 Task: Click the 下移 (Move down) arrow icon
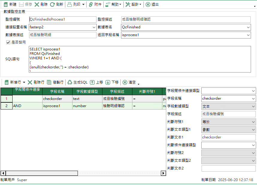click(108, 82)
